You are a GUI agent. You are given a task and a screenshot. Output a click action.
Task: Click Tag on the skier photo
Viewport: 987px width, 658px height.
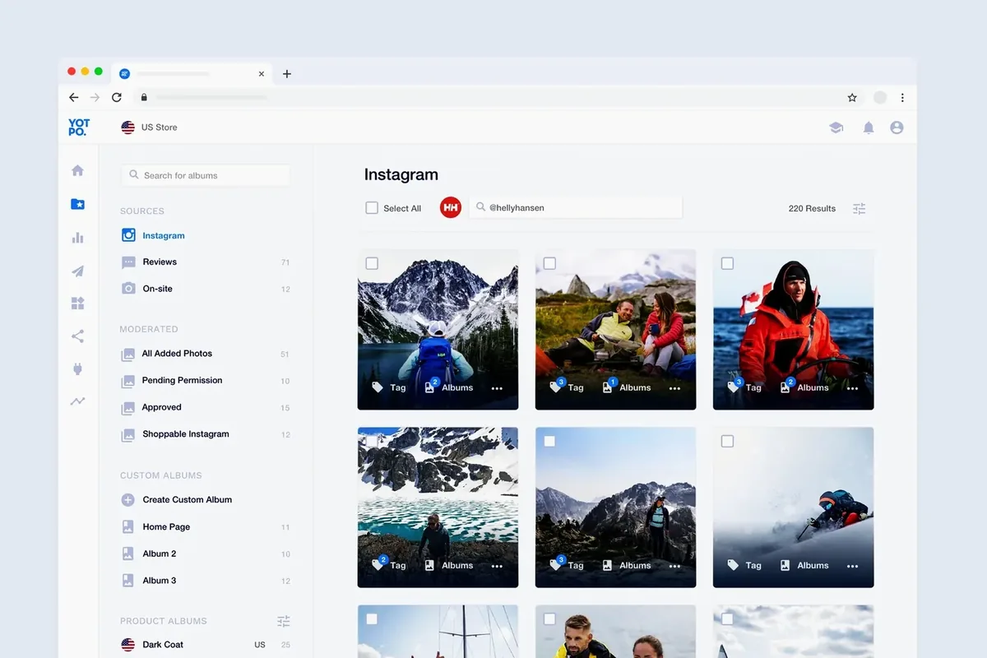(744, 565)
